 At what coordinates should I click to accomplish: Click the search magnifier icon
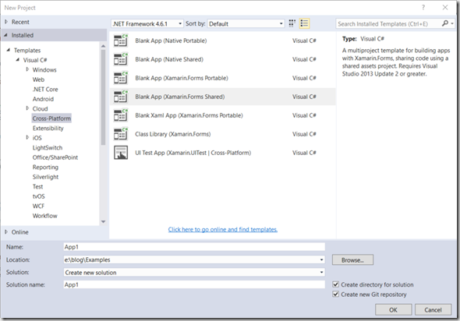point(445,23)
